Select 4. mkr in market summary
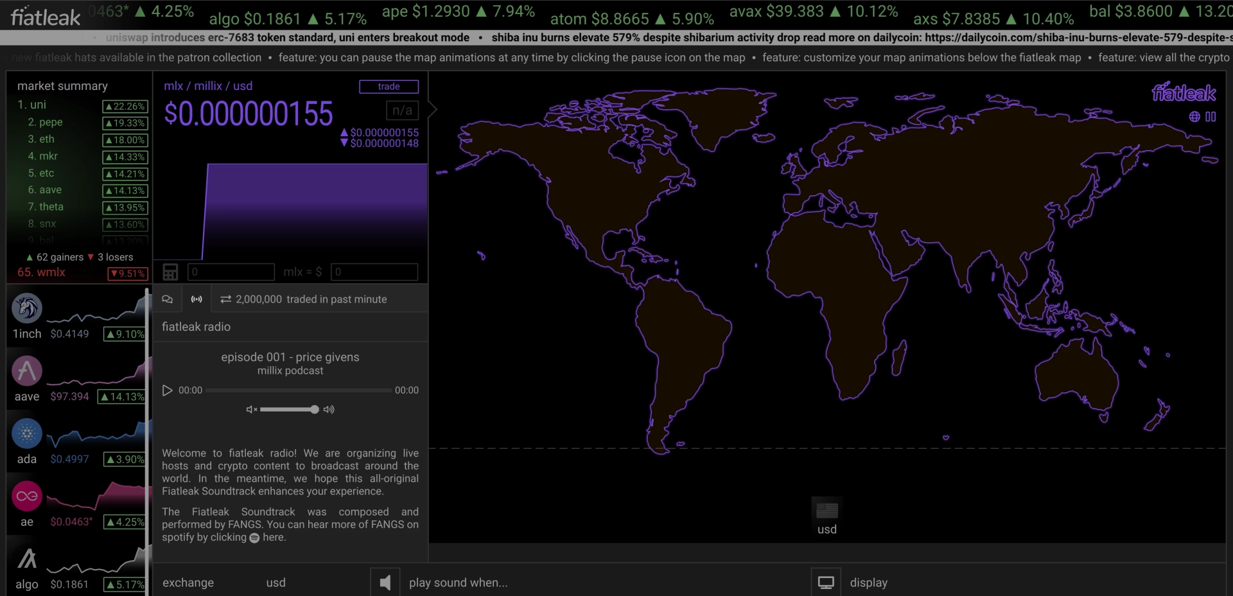The height and width of the screenshot is (596, 1233). [82, 156]
